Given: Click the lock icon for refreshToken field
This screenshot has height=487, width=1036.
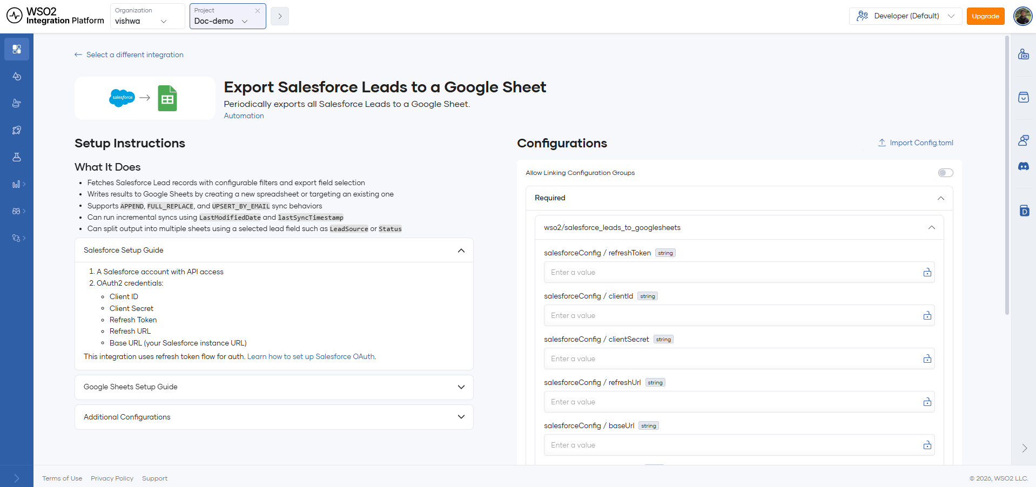Looking at the screenshot, I should pos(927,273).
